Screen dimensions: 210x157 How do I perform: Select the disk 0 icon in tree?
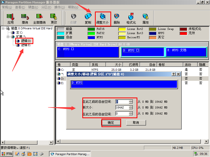tap(8, 28)
